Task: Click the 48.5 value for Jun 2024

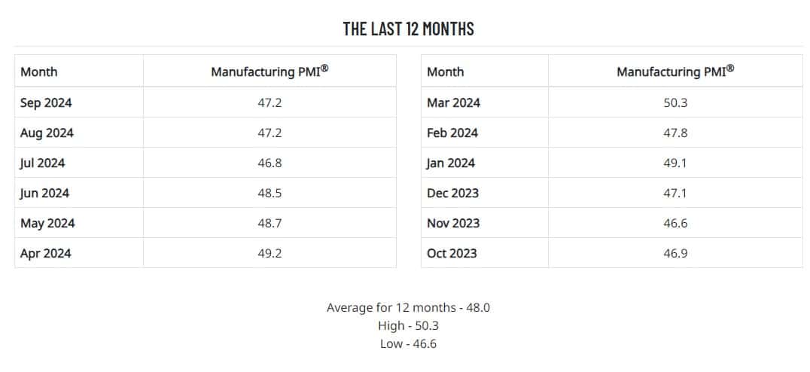Action: [x=269, y=193]
